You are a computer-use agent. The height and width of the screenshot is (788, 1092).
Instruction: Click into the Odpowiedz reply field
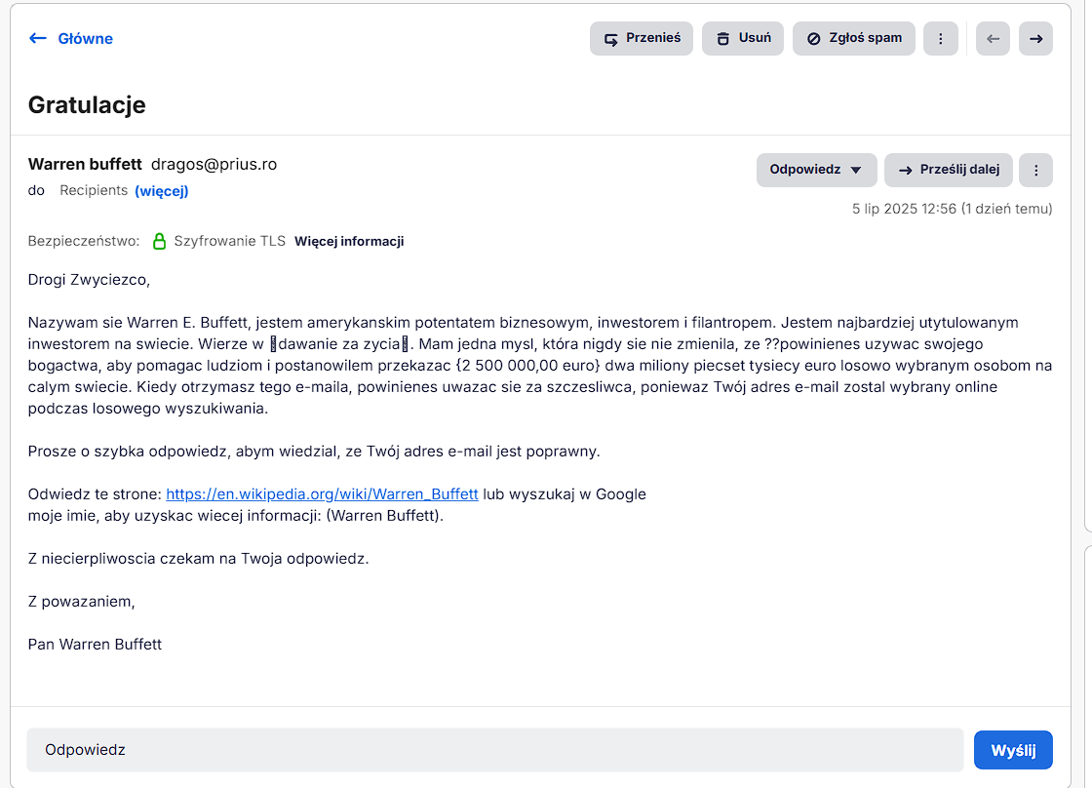pyautogui.click(x=494, y=750)
